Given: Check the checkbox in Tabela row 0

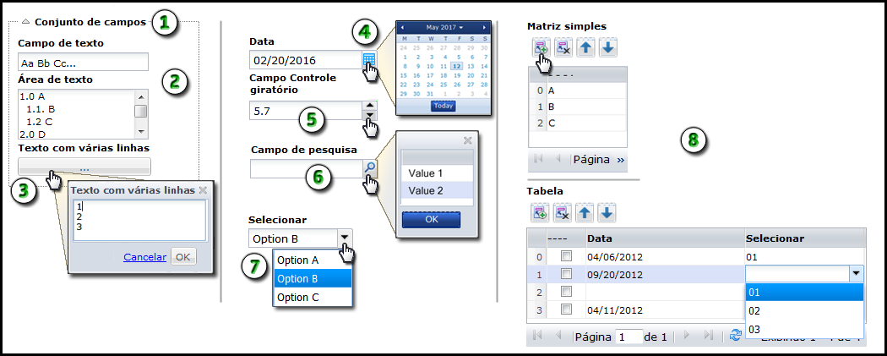Looking at the screenshot, I should [x=568, y=255].
